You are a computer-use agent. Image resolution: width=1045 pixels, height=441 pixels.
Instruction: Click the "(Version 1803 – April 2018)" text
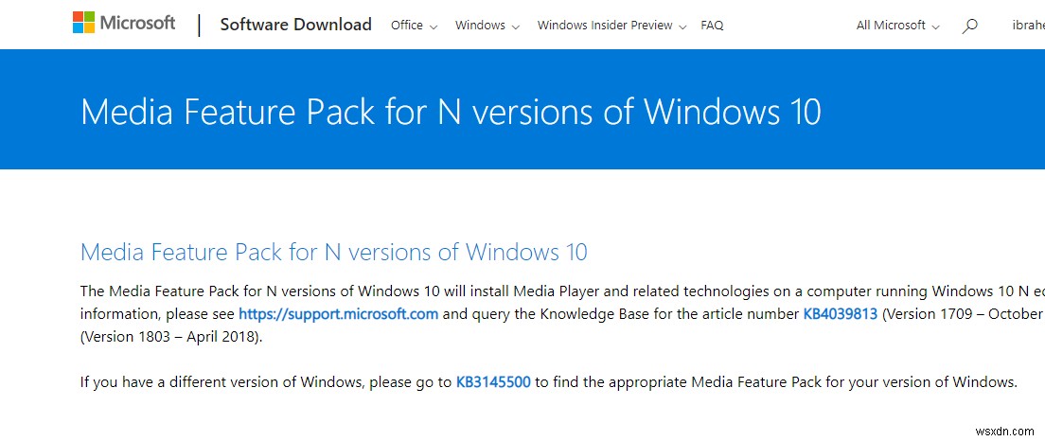pos(170,336)
